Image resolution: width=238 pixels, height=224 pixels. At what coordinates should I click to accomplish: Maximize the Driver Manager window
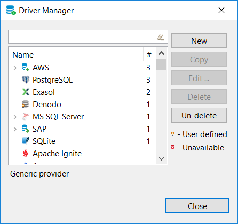tap(190, 10)
